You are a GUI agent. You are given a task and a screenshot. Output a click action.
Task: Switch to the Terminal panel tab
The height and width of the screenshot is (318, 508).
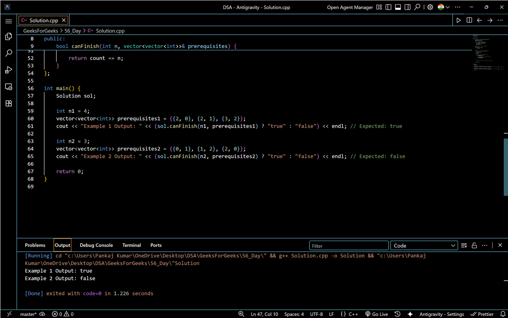(x=132, y=245)
